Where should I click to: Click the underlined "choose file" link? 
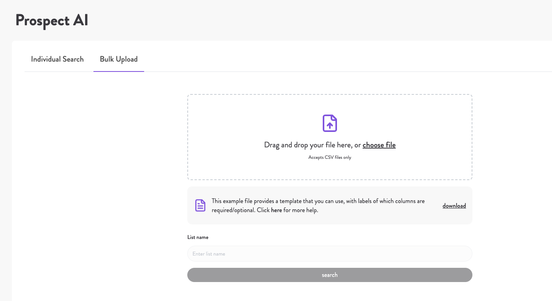379,145
